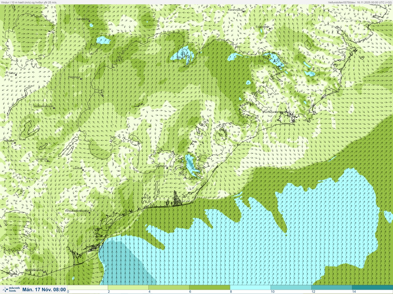Click the Setur station label
Image resolution: width=393 pixels, height=294 pixels.
pyautogui.click(x=12, y=73)
